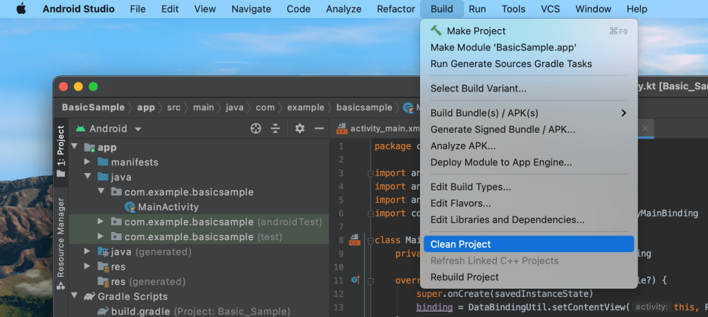Hide the Project panel with minus icon
The height and width of the screenshot is (317, 708).
[x=319, y=129]
